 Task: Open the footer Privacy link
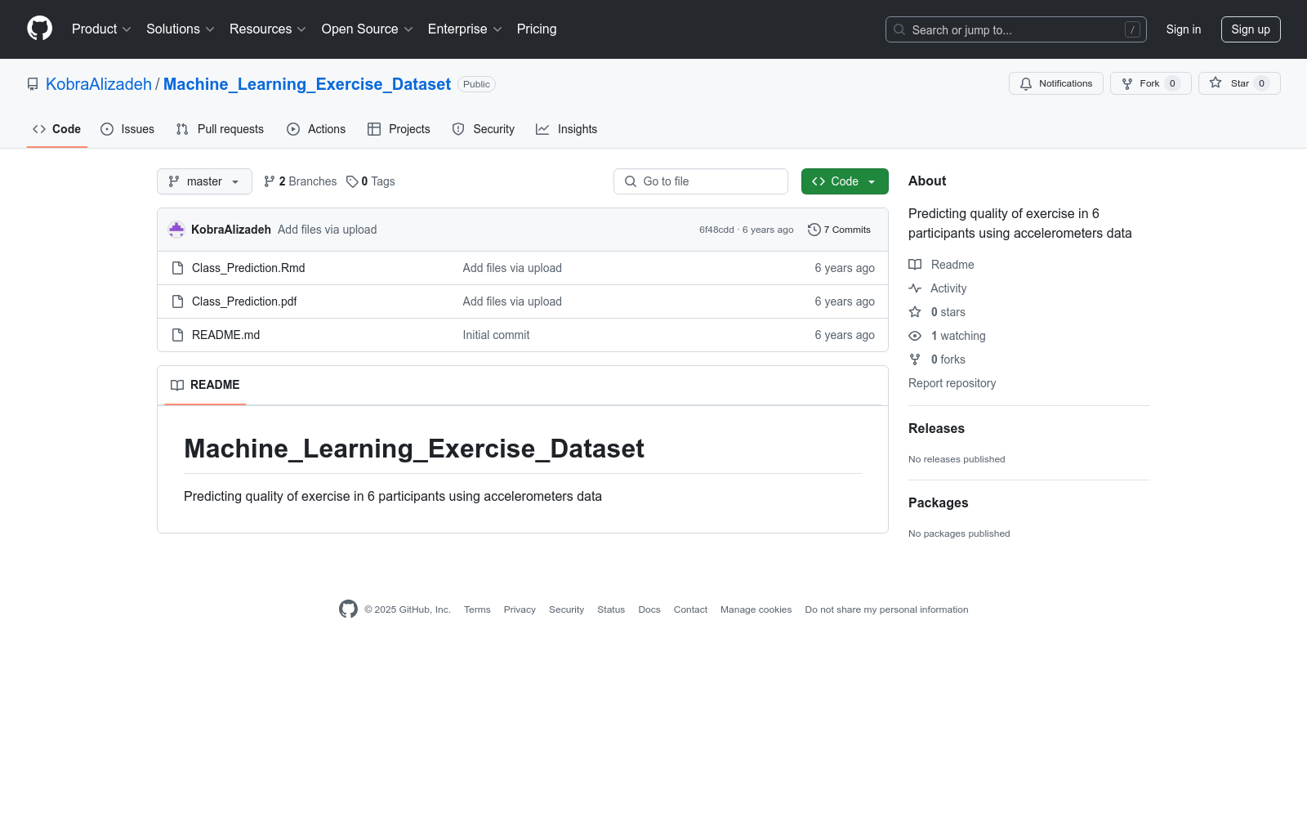point(520,609)
